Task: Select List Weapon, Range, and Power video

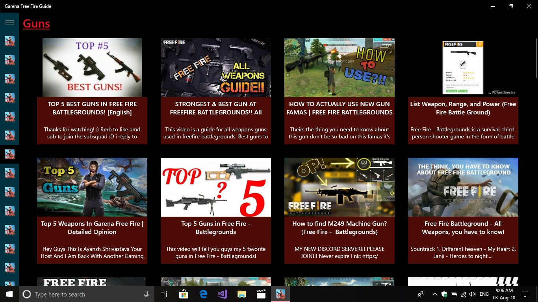Action: (463, 108)
